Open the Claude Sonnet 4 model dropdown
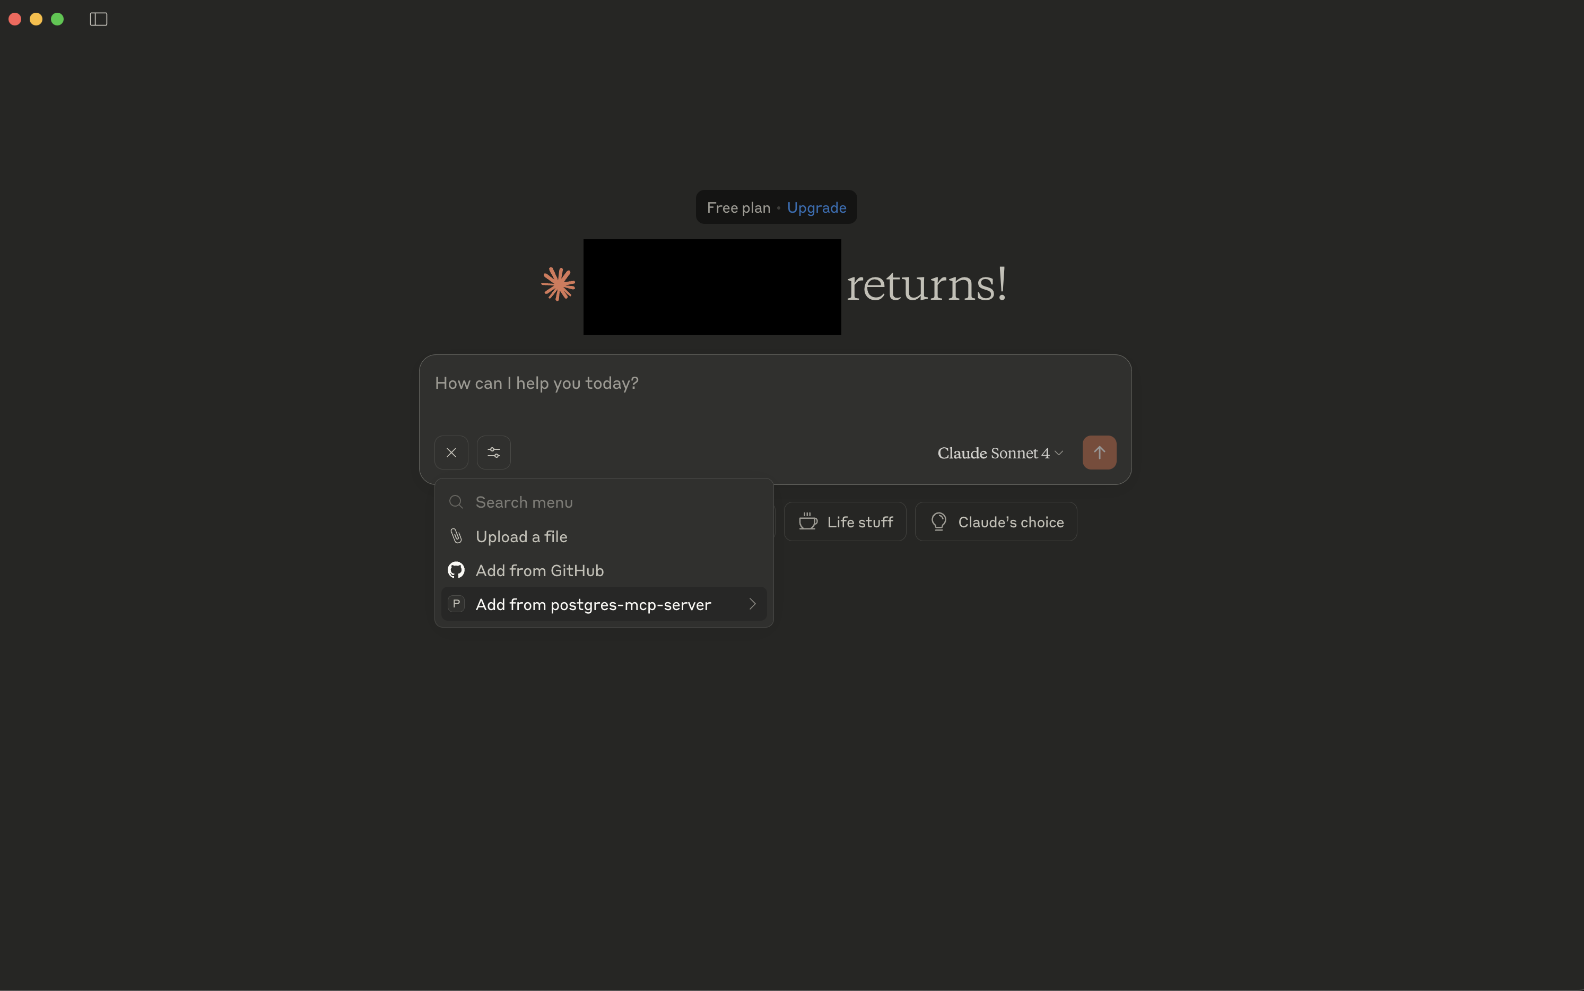Screen dimensions: 1584x991 pos(999,453)
